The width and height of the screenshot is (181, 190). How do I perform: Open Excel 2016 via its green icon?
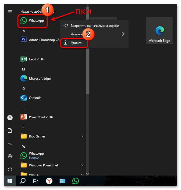click(x=24, y=59)
